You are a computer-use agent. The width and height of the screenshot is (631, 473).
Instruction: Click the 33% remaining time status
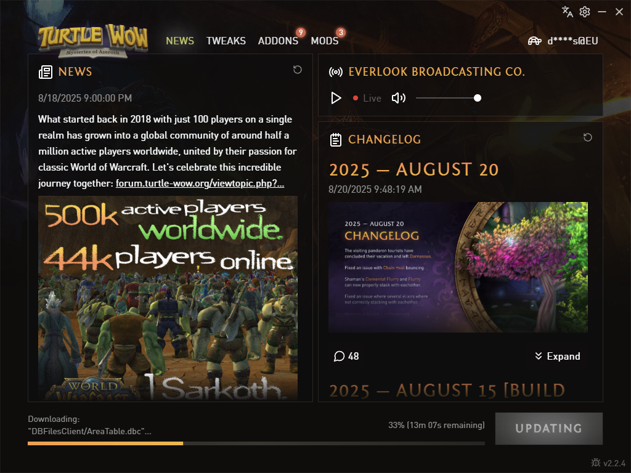(436, 425)
